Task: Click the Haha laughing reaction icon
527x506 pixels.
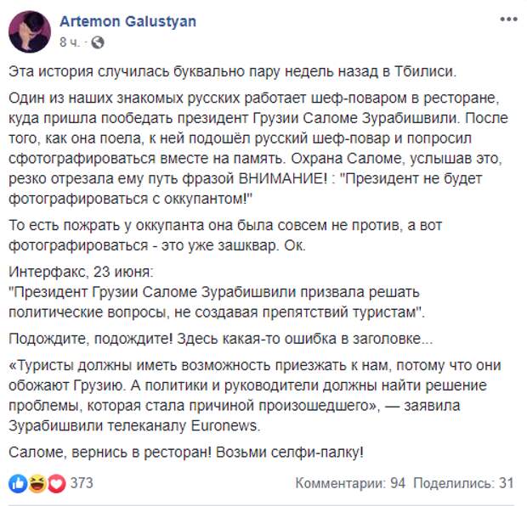Action: click(37, 484)
